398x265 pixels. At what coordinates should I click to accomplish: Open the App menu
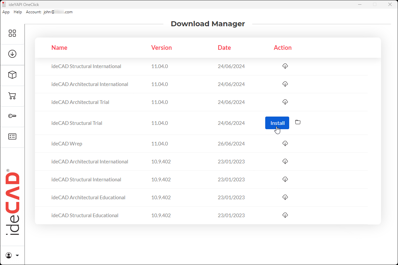[6, 12]
